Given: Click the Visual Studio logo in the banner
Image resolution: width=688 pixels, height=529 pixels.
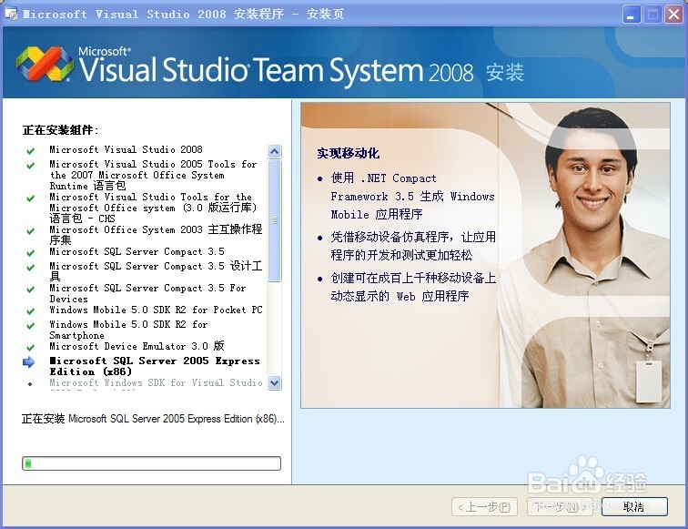Looking at the screenshot, I should pos(45,64).
